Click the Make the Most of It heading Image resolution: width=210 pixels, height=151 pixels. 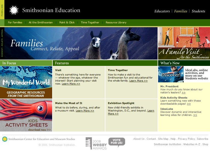point(69,103)
